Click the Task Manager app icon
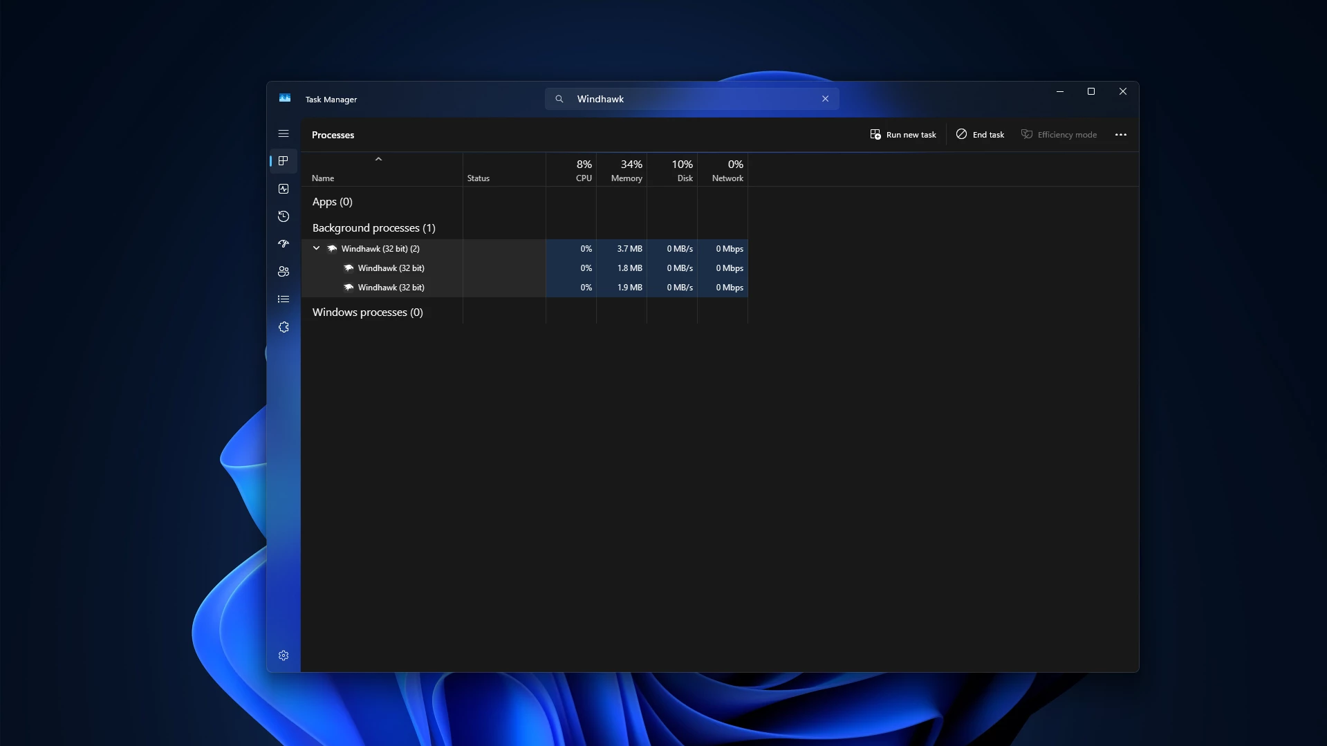The image size is (1327, 746). [x=285, y=98]
